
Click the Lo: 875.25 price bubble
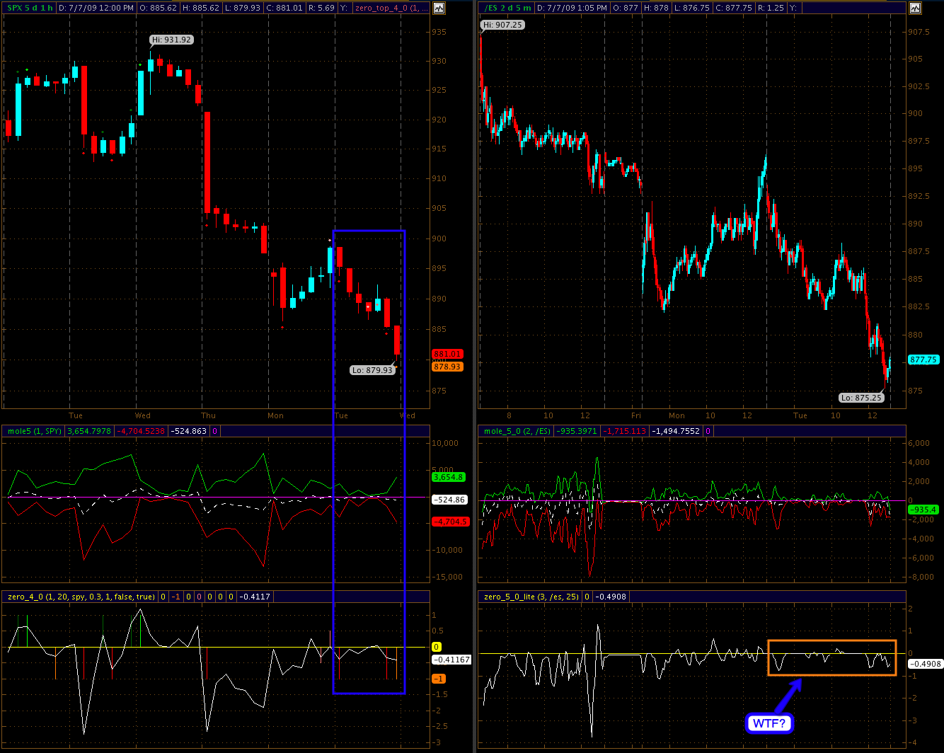(x=860, y=398)
